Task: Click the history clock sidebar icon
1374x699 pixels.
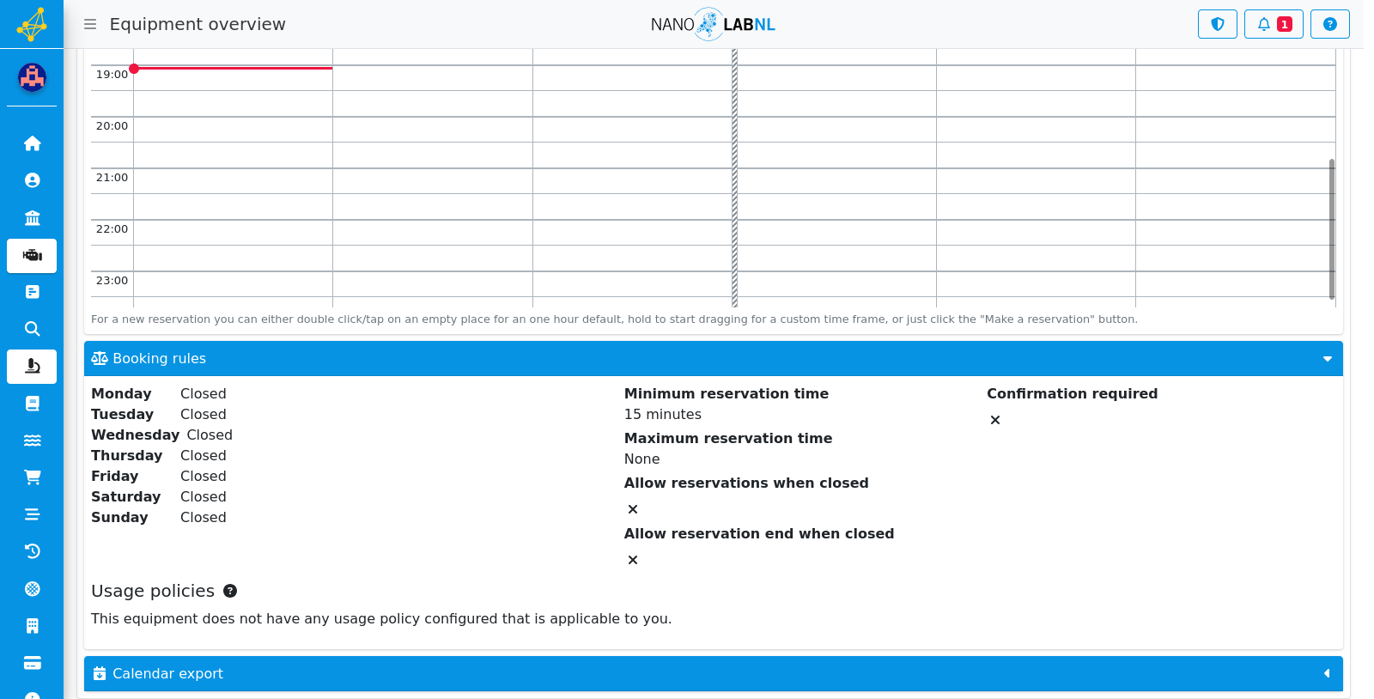Action: point(32,551)
